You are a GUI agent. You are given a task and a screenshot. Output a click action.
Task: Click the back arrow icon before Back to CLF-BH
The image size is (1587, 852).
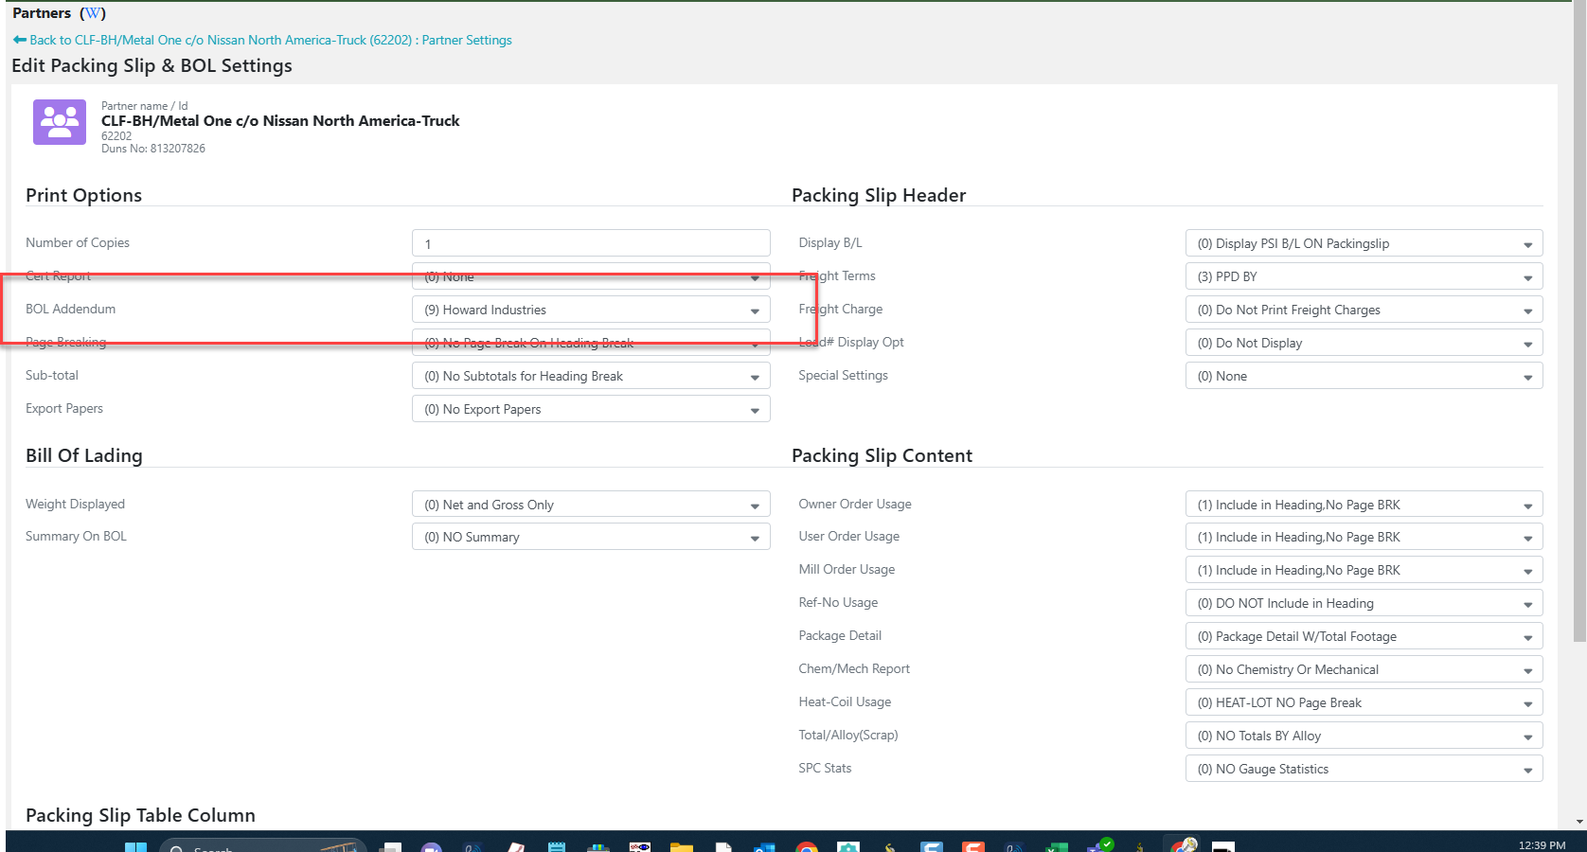pos(20,40)
